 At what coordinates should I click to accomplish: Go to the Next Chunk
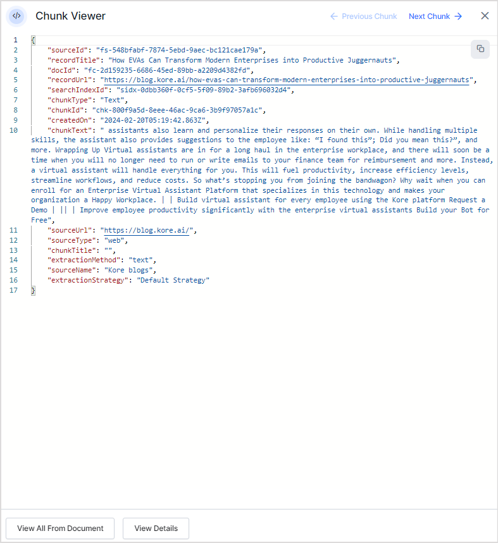tap(435, 16)
